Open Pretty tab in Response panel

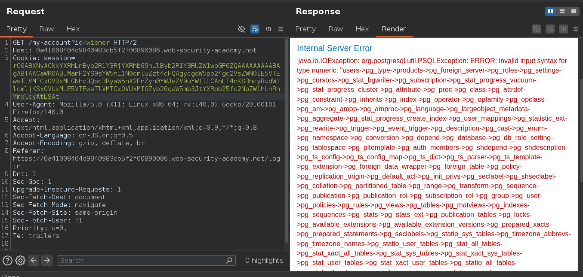305,29
